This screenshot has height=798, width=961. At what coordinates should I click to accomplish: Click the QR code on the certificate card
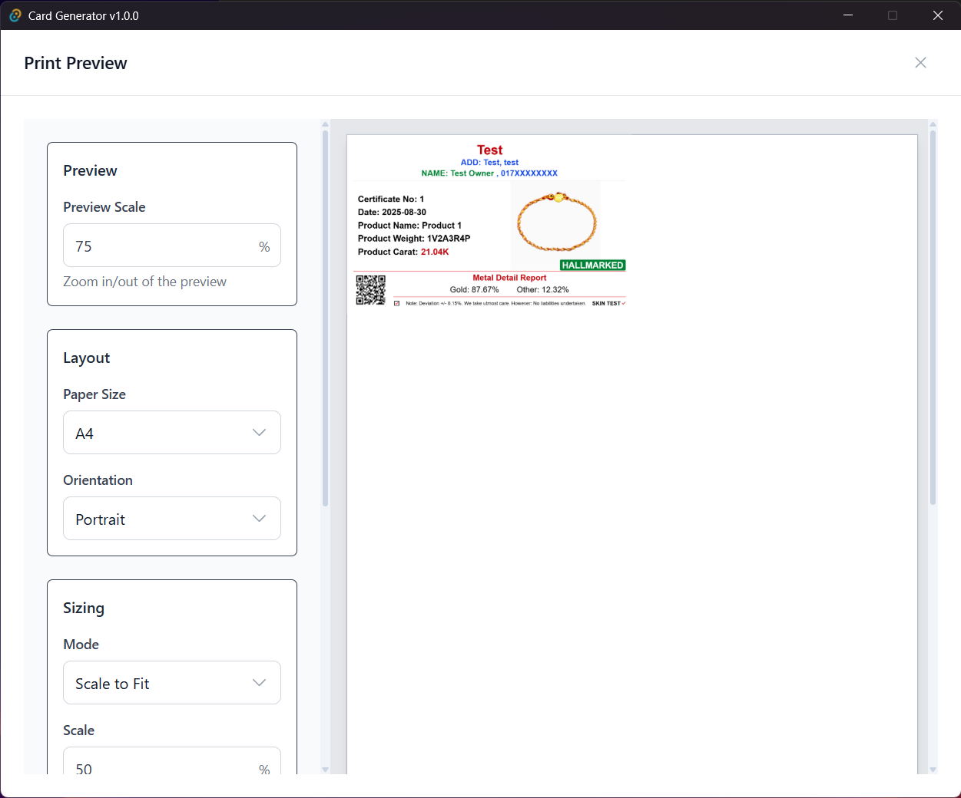point(371,289)
